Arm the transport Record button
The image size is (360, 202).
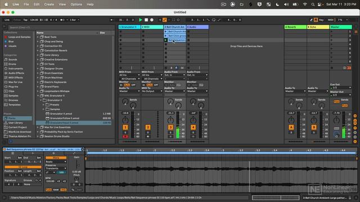point(152,20)
